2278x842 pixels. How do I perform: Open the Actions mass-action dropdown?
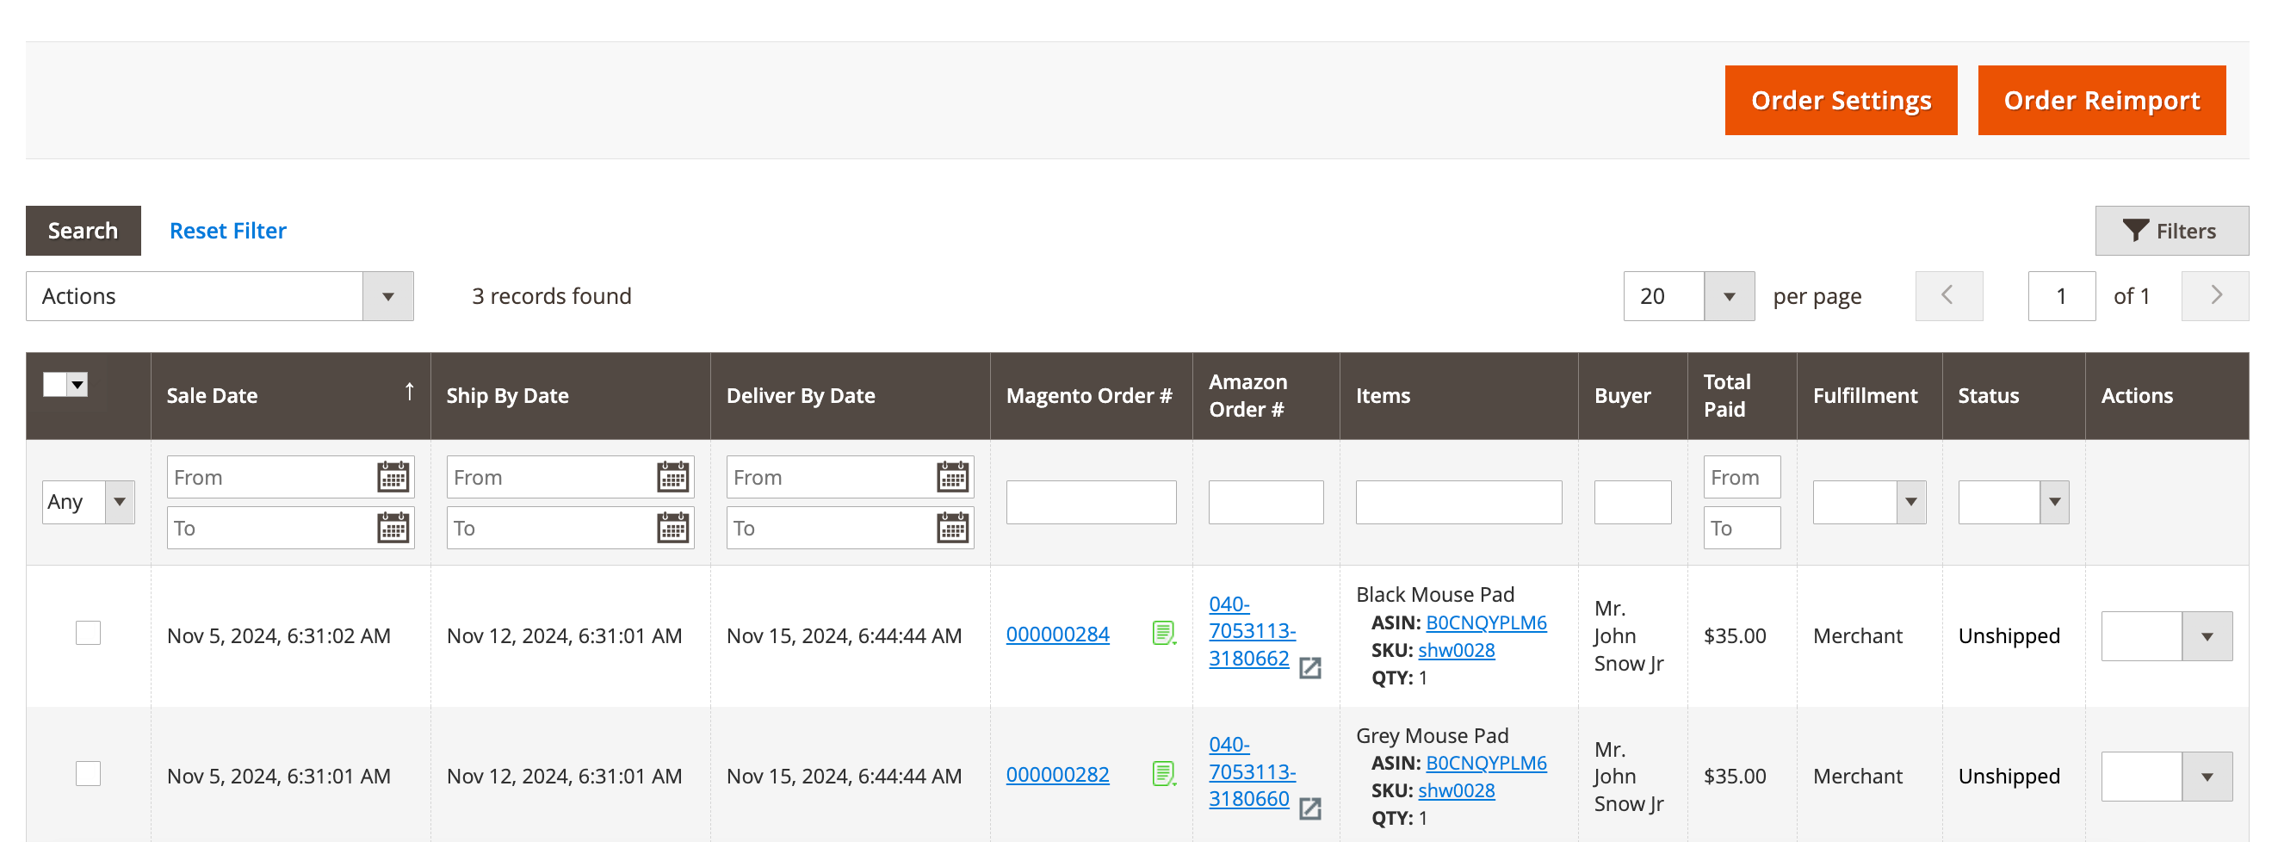(x=387, y=295)
